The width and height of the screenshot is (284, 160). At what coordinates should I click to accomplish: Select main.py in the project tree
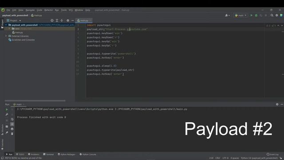(18, 32)
